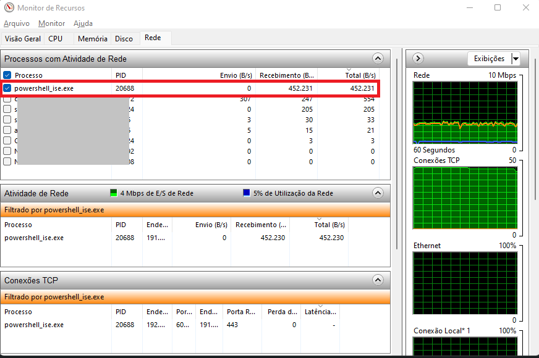539x358 pixels.
Task: Switch to the CPU tab
Action: pos(55,38)
